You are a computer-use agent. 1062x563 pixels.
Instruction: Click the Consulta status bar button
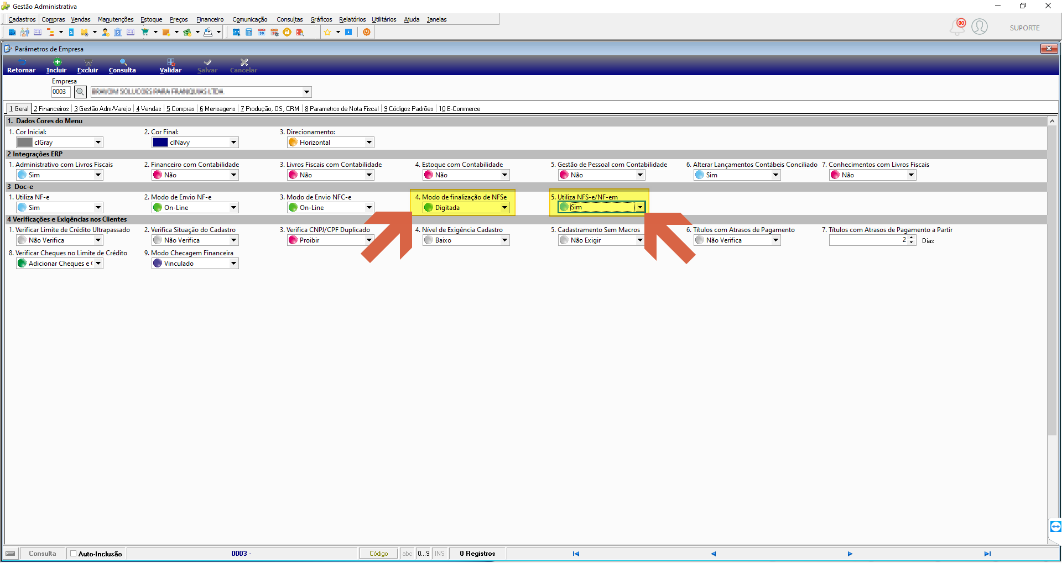click(x=43, y=554)
